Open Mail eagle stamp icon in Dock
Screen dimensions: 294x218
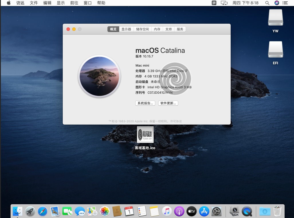coord(55,211)
